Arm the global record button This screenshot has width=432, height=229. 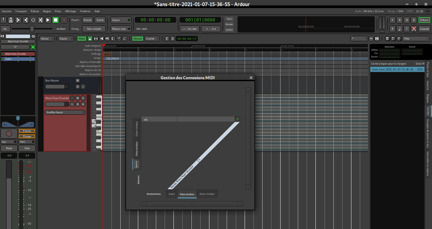(64, 20)
